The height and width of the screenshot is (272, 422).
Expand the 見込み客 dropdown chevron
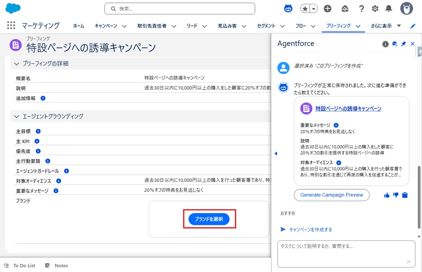(244, 26)
